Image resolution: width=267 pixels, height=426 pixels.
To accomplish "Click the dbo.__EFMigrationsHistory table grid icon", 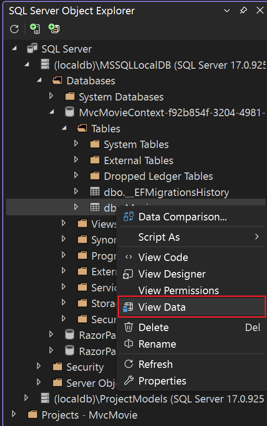I will pos(95,191).
